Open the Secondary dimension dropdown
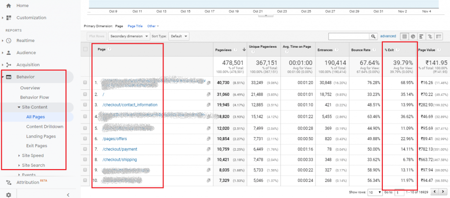The width and height of the screenshot is (450, 198). coord(130,36)
